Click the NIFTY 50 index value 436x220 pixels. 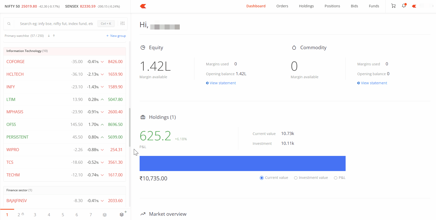coord(29,6)
